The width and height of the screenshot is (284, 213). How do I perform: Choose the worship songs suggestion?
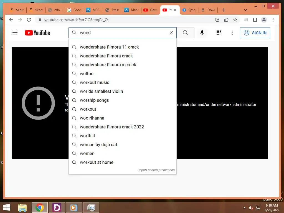pos(122,100)
